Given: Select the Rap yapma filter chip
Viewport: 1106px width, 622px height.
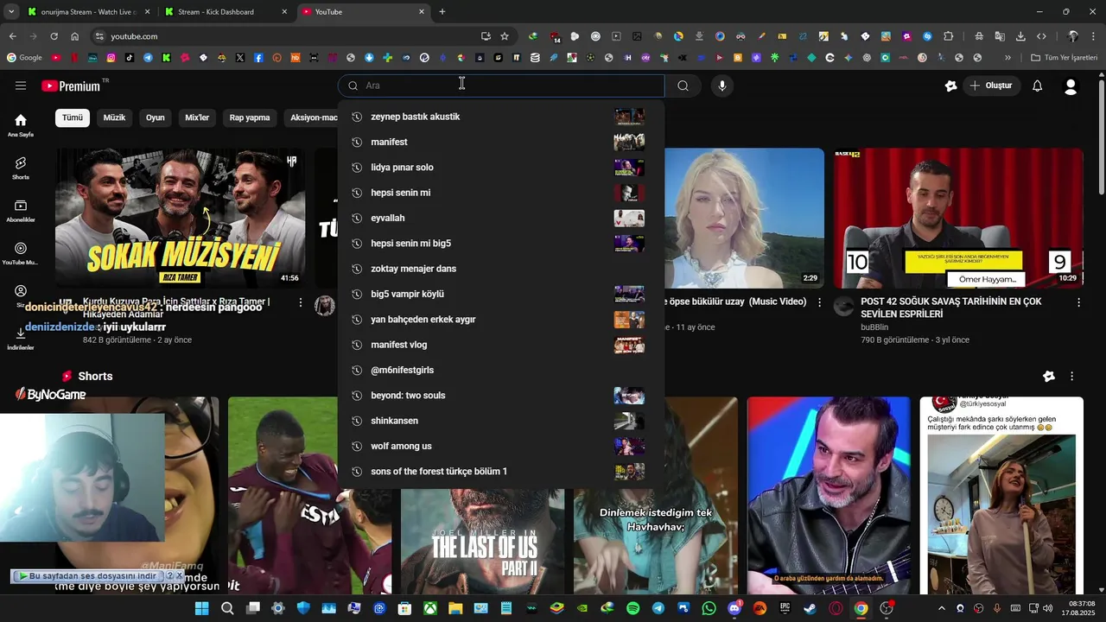Looking at the screenshot, I should [250, 117].
